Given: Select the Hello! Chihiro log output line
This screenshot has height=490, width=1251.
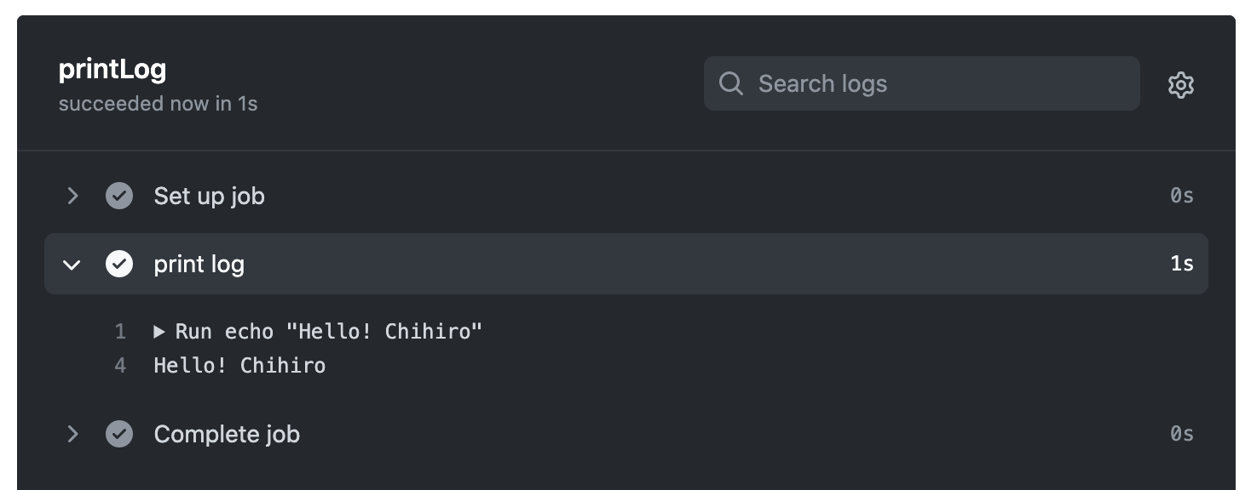Looking at the screenshot, I should [239, 365].
